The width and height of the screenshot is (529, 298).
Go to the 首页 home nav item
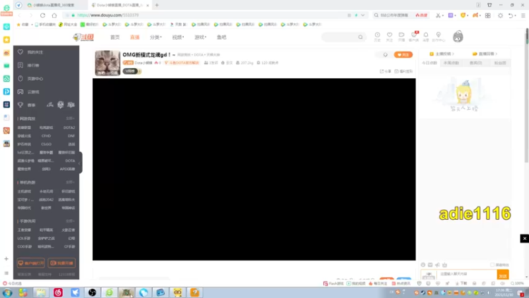point(114,37)
